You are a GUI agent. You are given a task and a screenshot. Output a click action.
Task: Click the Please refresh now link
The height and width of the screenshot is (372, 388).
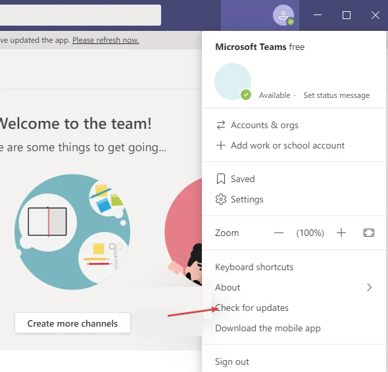point(106,40)
